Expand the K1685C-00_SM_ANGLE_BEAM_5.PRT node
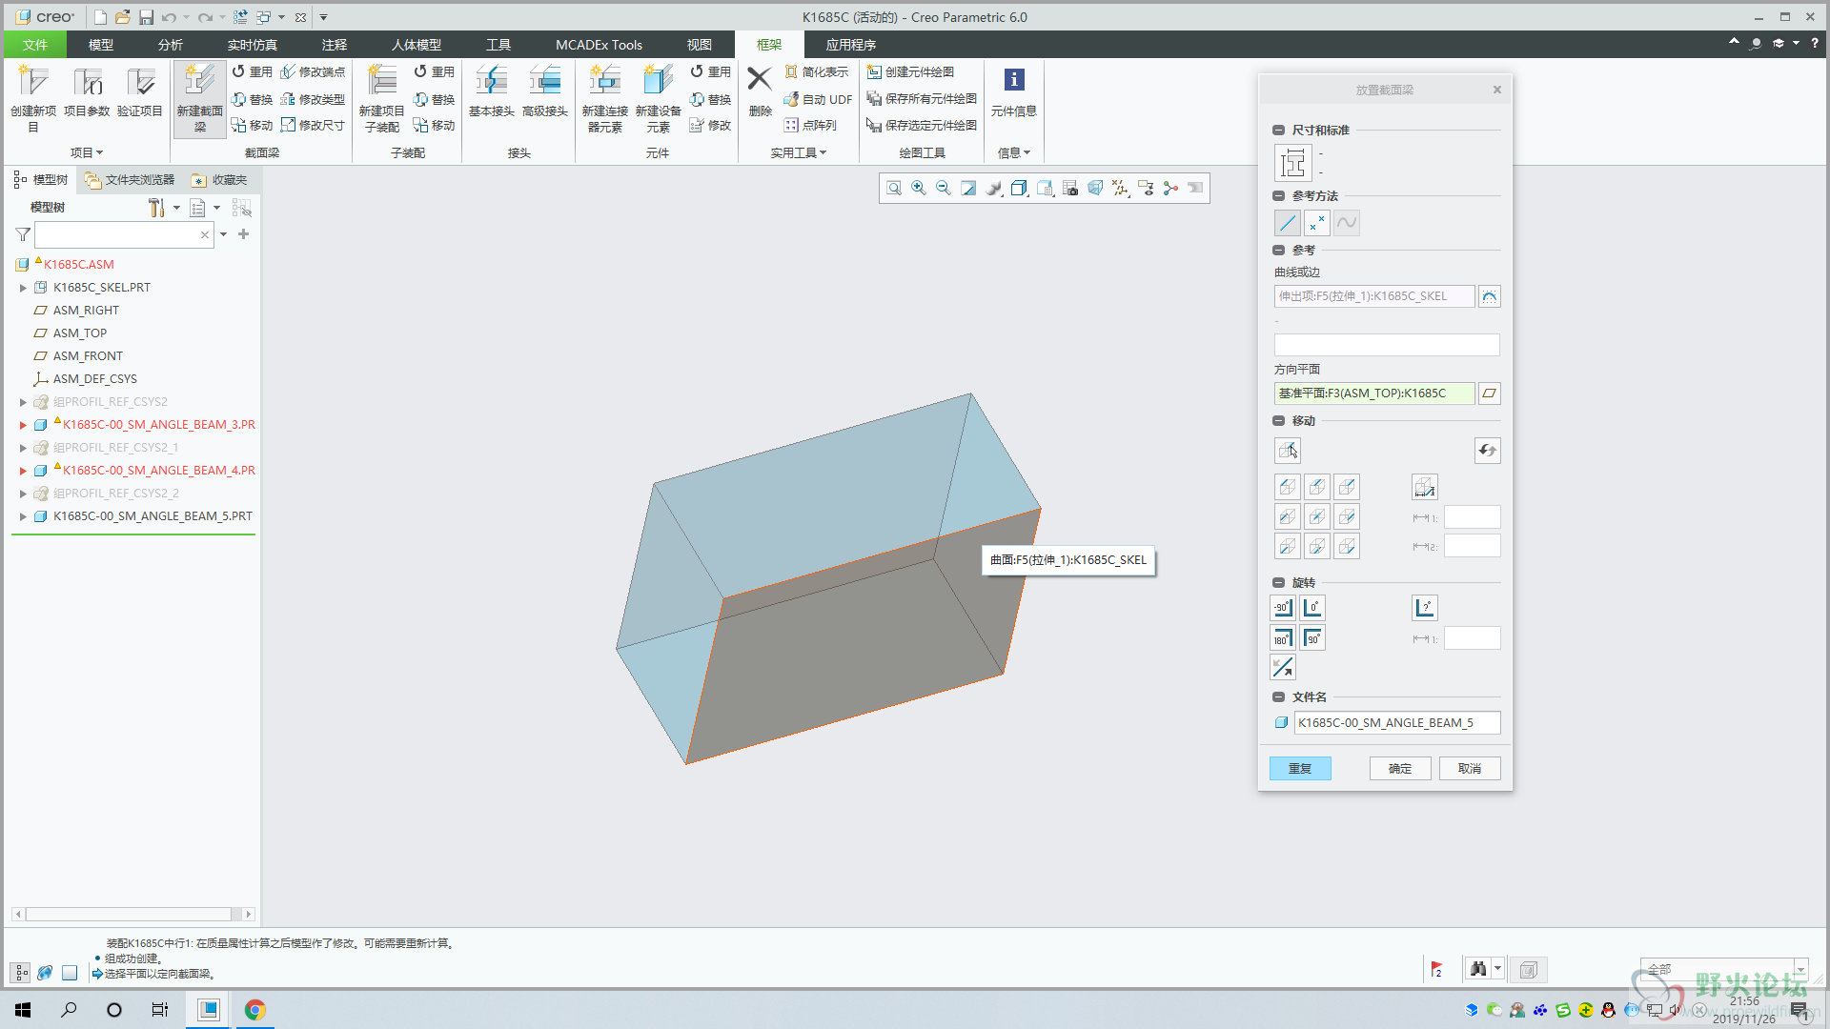The height and width of the screenshot is (1029, 1830). point(23,516)
